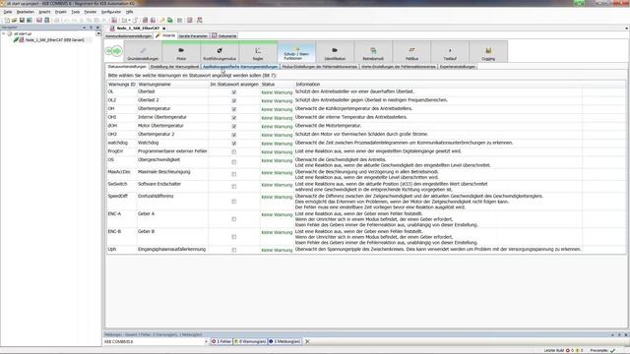The width and height of the screenshot is (630, 354).
Task: Click the Precompile check mark in status bar
Action: pos(612,350)
